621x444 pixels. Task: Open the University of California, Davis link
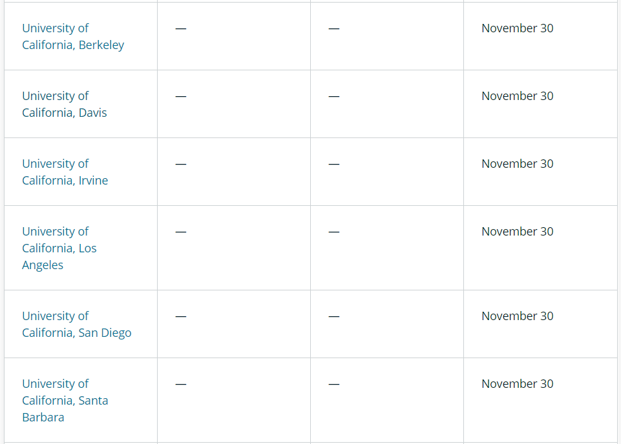[x=65, y=105]
